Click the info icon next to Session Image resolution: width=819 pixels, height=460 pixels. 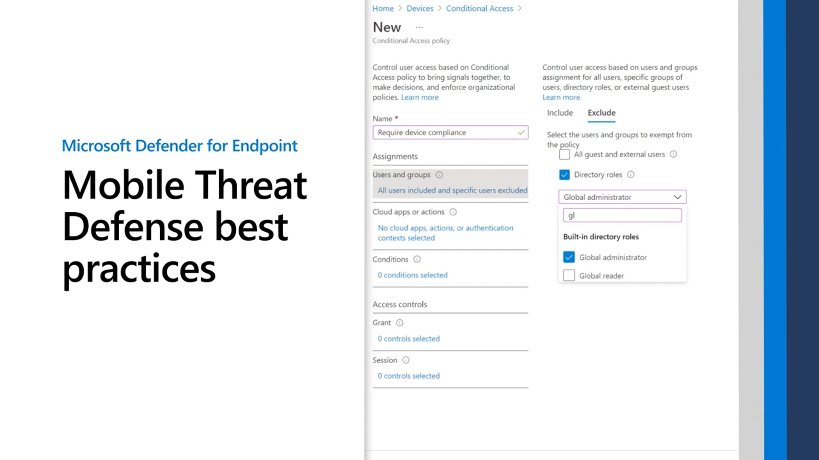tap(406, 360)
